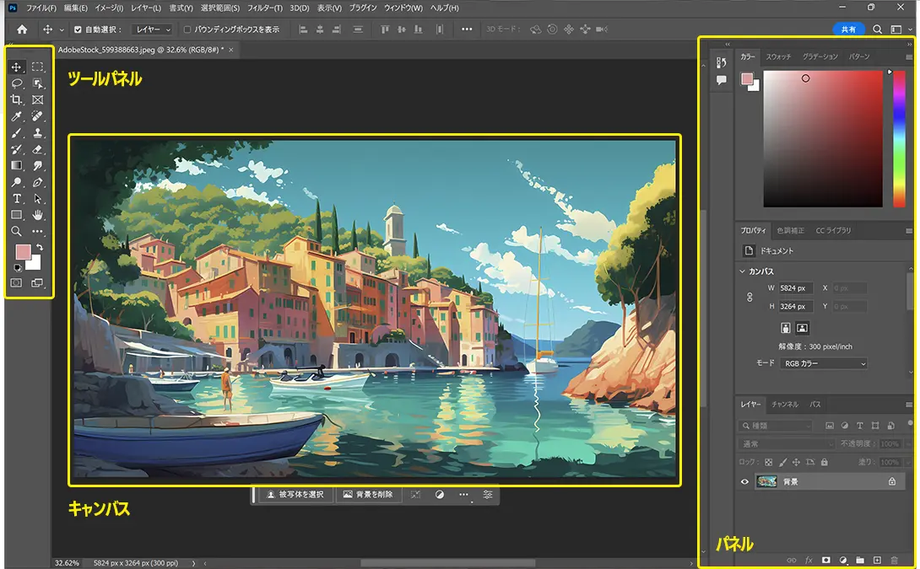This screenshot has height=569, width=920.
Task: Toggle lock image pixels brush icon
Action: (x=782, y=462)
